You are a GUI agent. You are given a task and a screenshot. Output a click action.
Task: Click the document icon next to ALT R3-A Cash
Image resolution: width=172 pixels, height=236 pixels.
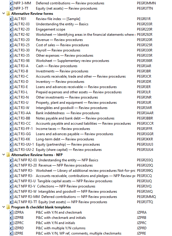tap(11, 66)
